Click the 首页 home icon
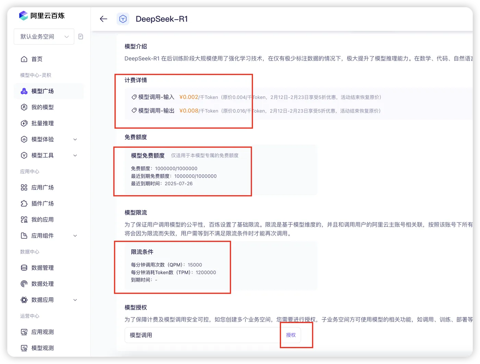The image size is (480, 364). [x=24, y=59]
